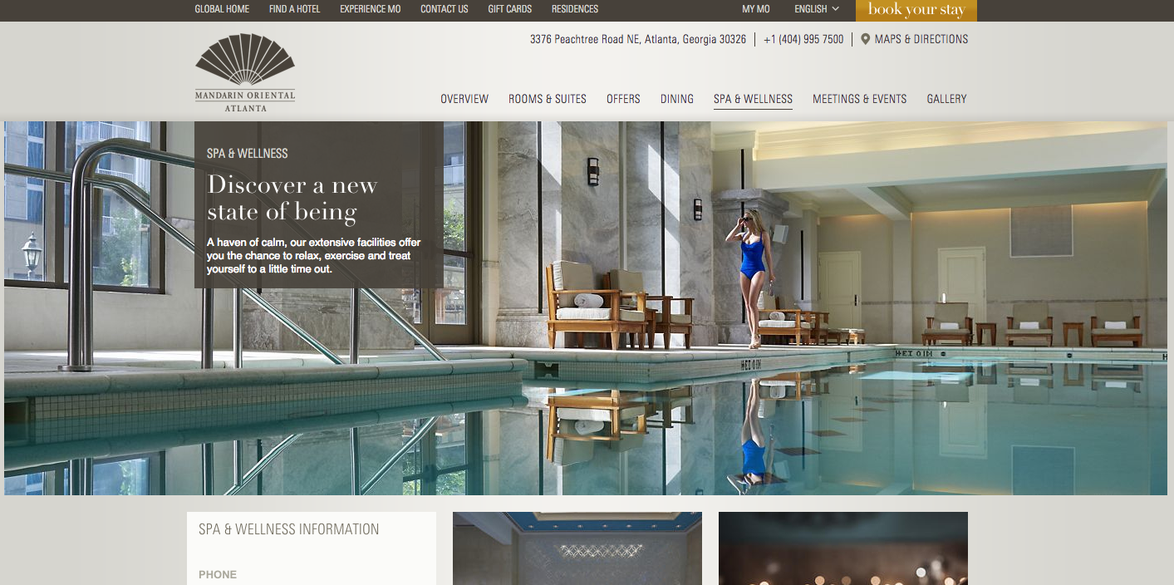This screenshot has width=1174, height=585.
Task: Click the Phone label in information panel
Action: click(x=218, y=574)
